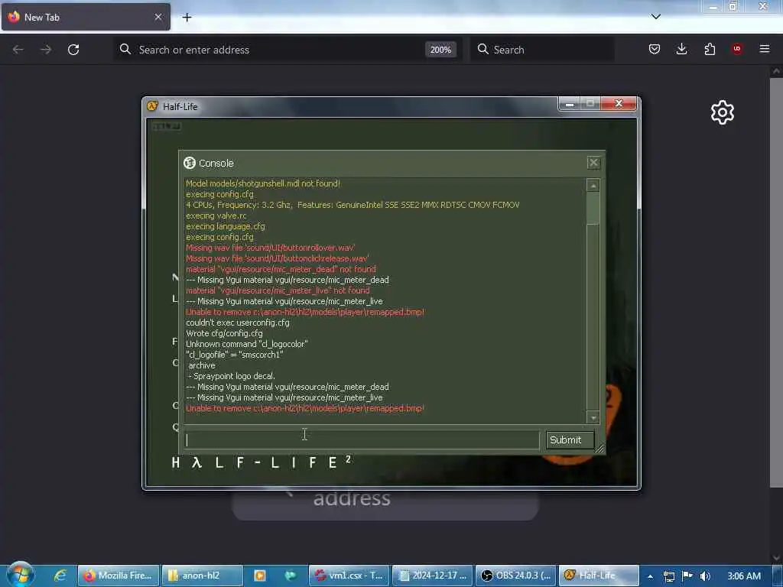This screenshot has height=587, width=783.
Task: Close the Console dialog
Action: (x=593, y=163)
